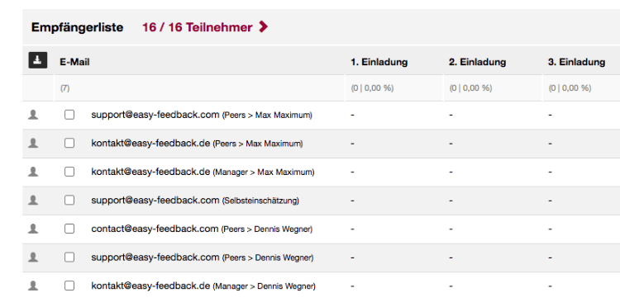The image size is (620, 307).
Task: Expand the red chevron next to Teilnehmer
Action: pyautogui.click(x=263, y=27)
